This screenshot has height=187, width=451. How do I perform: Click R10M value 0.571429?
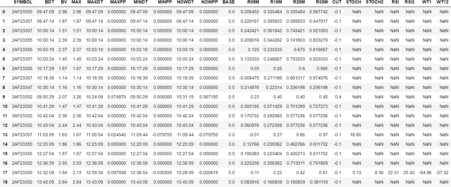[273, 107]
